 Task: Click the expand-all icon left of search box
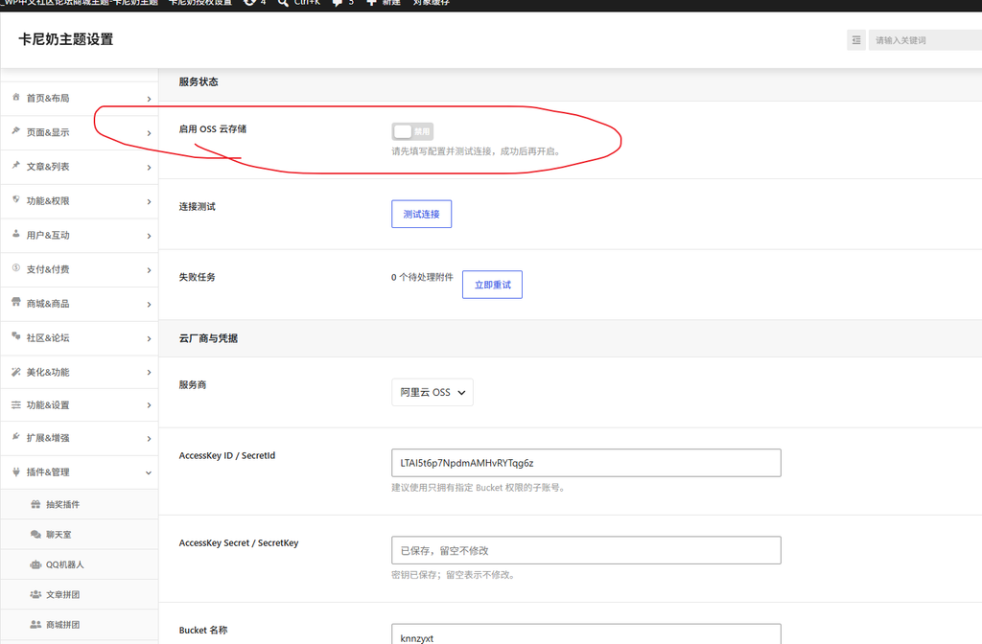click(856, 40)
